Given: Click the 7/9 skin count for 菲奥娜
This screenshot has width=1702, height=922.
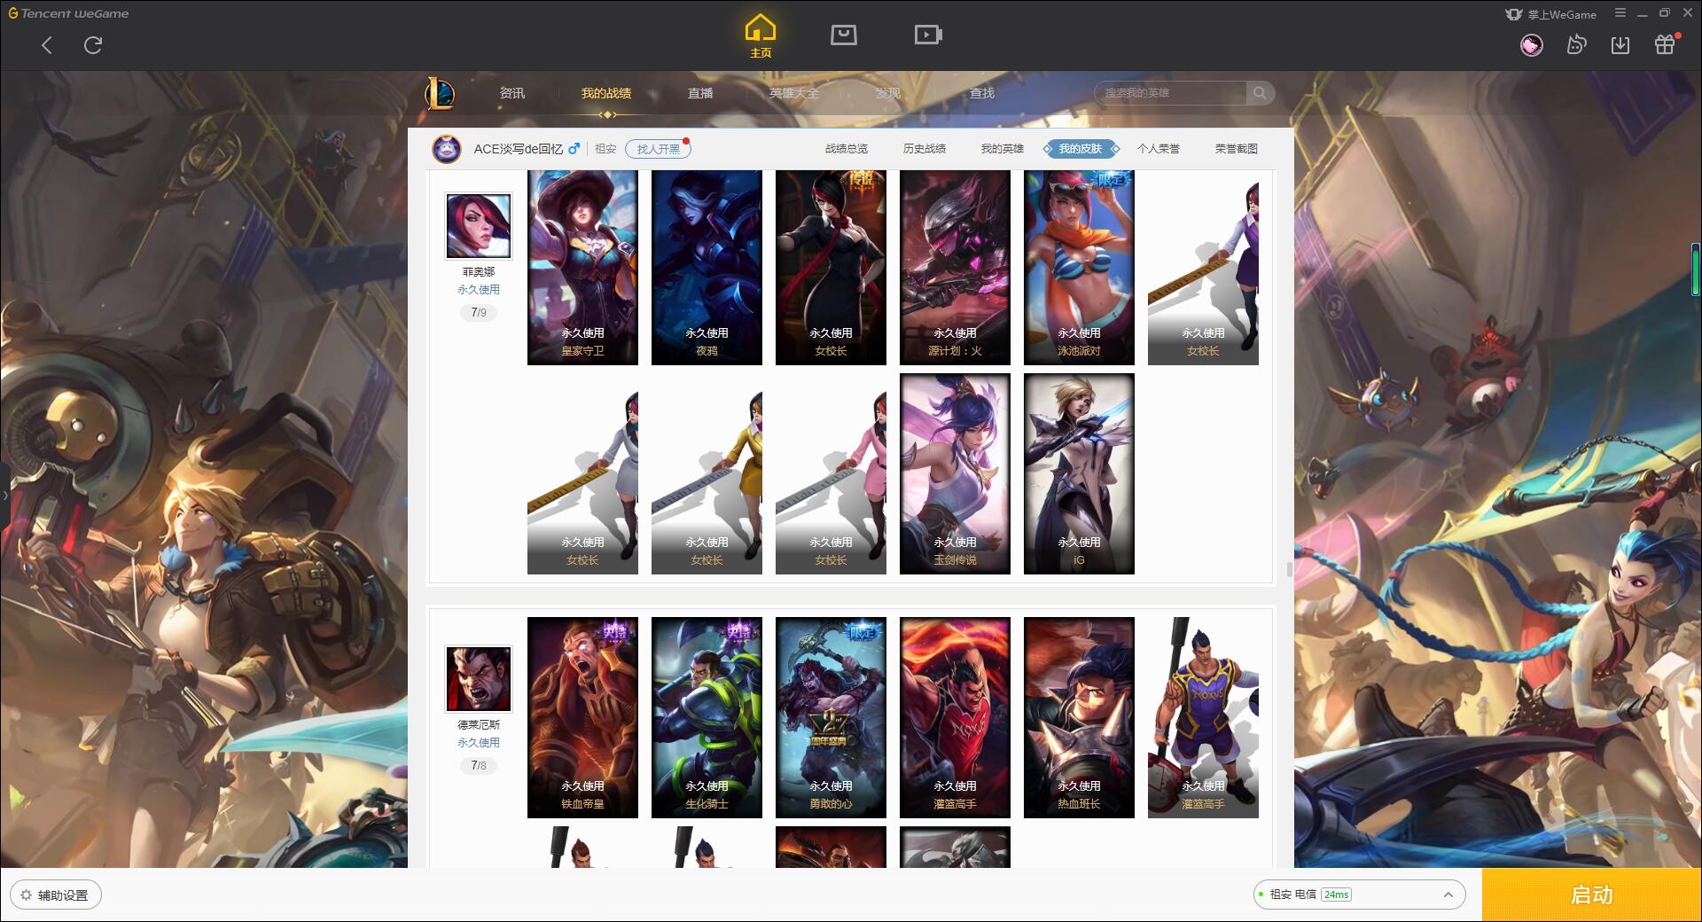Looking at the screenshot, I should [479, 312].
